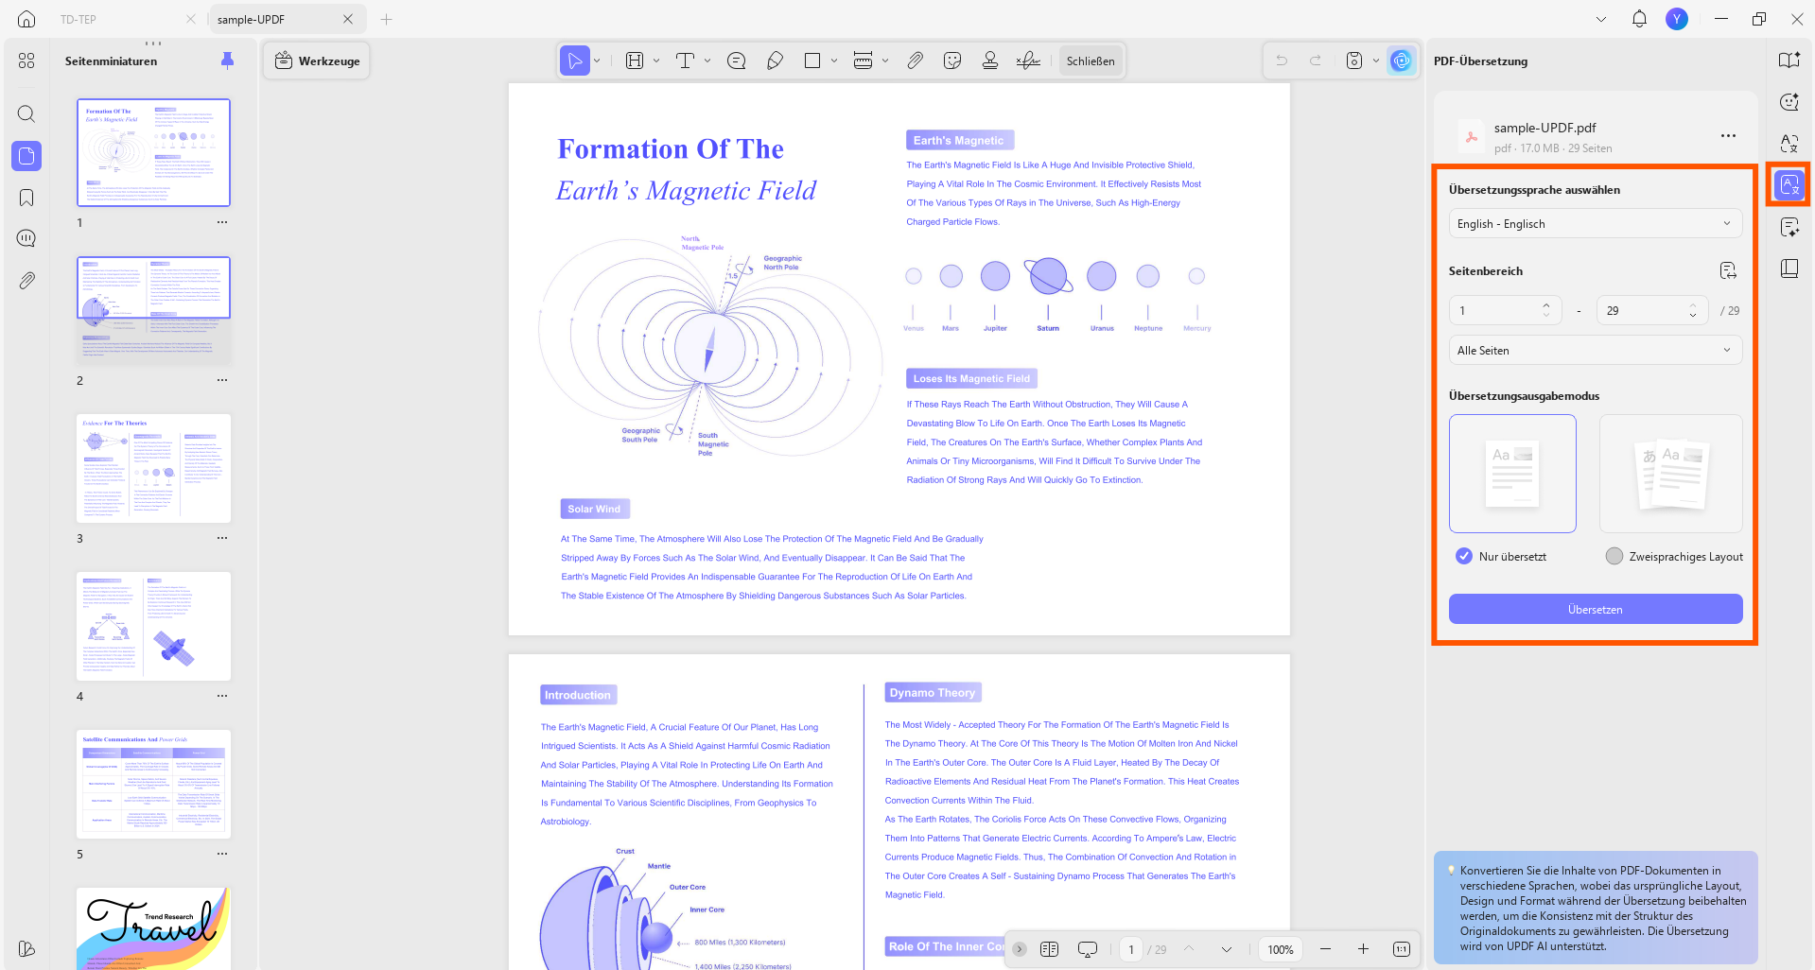The width and height of the screenshot is (1815, 970).
Task: Toggle page layout view in bottom bar
Action: point(1049,949)
